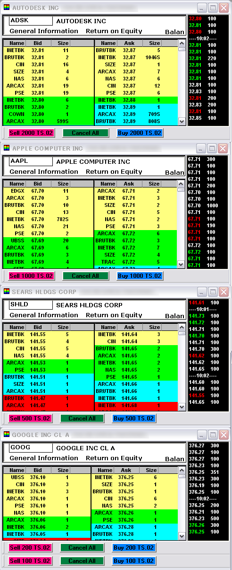Screen dimensions: 232x570
Task: Click scrollbar down arrow in Apple quotes
Action: (x=182, y=265)
